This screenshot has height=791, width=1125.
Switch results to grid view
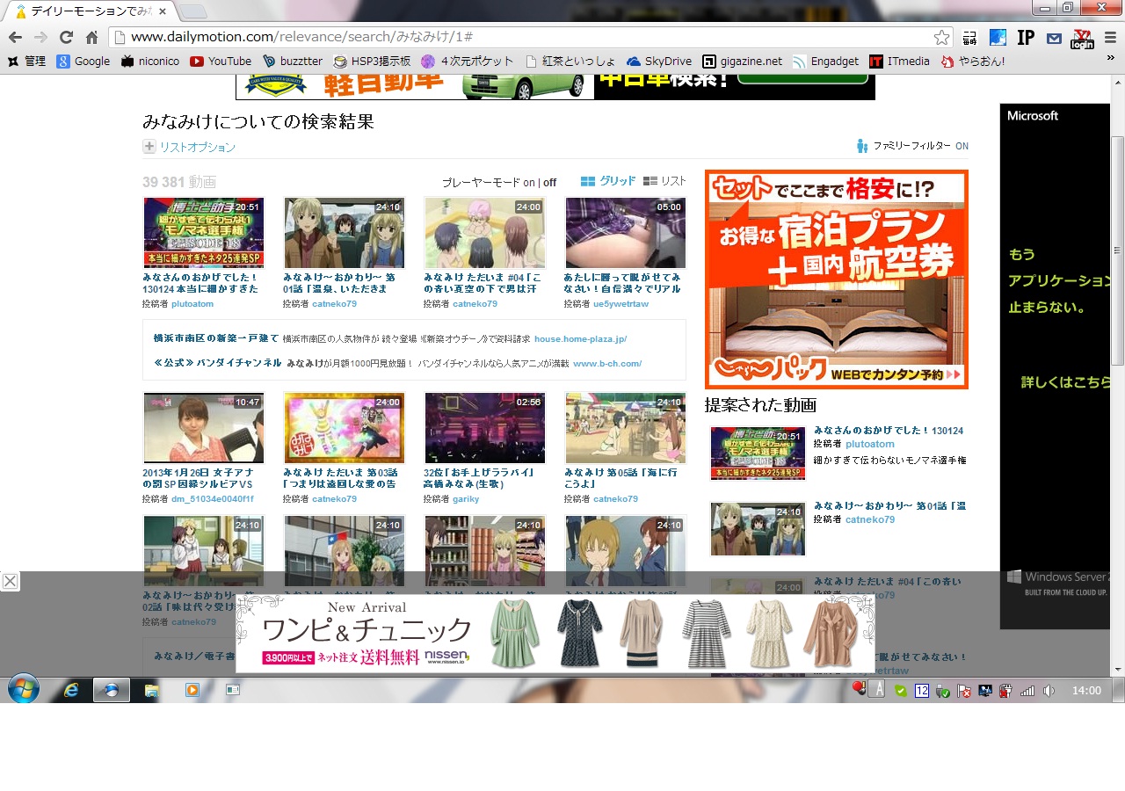click(608, 181)
